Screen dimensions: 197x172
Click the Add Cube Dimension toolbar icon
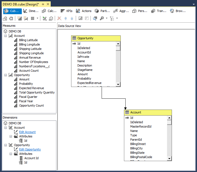coord(45,18)
